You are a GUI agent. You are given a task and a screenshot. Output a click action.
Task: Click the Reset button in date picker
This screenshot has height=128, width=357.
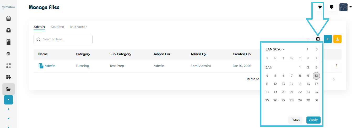point(295,120)
